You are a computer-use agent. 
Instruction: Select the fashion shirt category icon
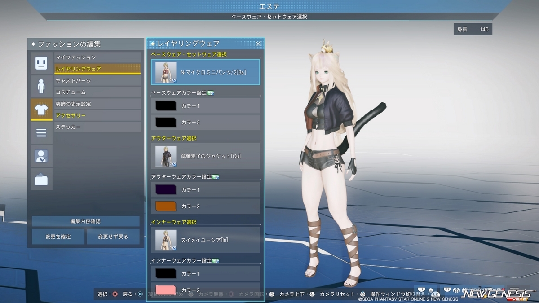click(x=41, y=110)
